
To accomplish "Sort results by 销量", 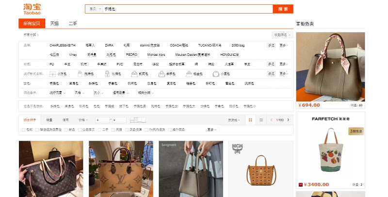I will (49, 120).
